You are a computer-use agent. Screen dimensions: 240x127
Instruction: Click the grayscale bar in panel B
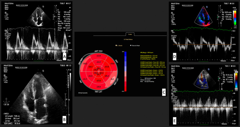click(x=70, y=82)
